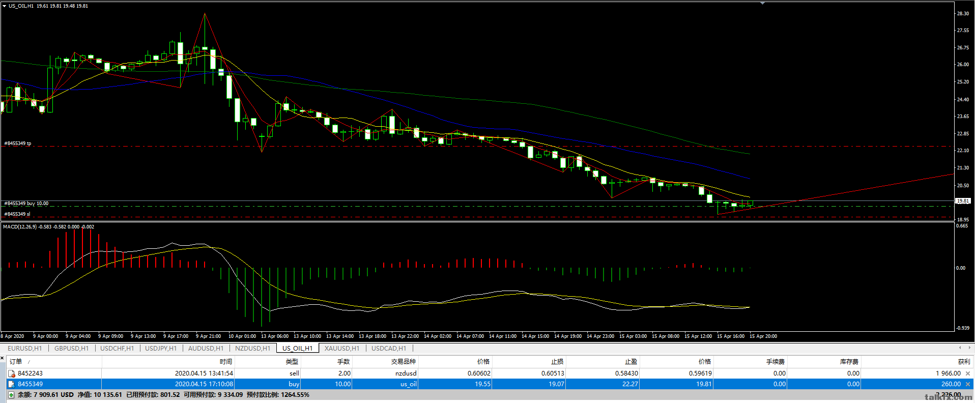Screen dimensions: 975x403
Task: Select the #8455349 sl line label on chart
Action: coord(17,214)
